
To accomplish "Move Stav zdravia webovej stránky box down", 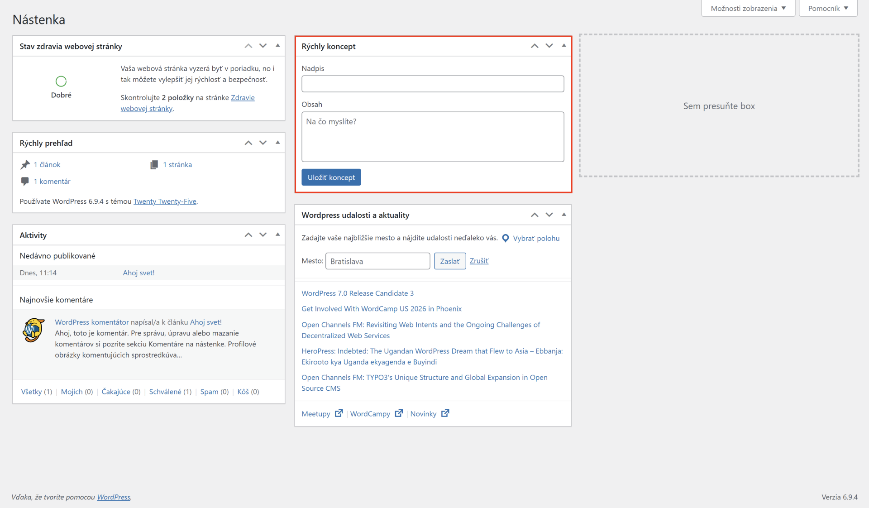I will (263, 46).
